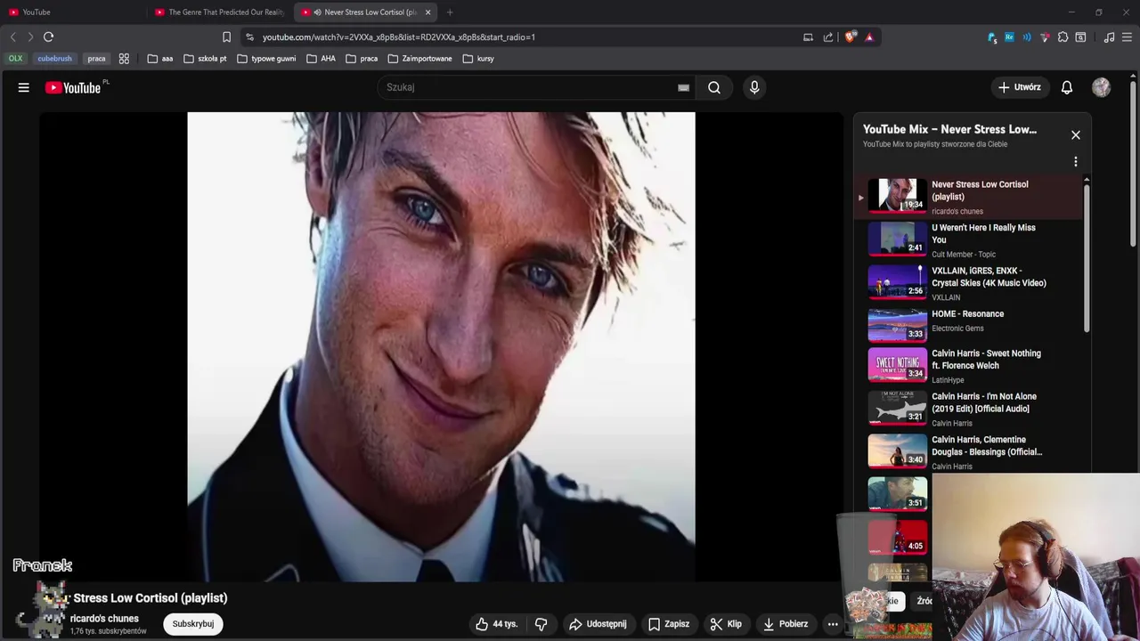1140x641 pixels.
Task: Click the share page icon in address bar
Action: click(828, 37)
